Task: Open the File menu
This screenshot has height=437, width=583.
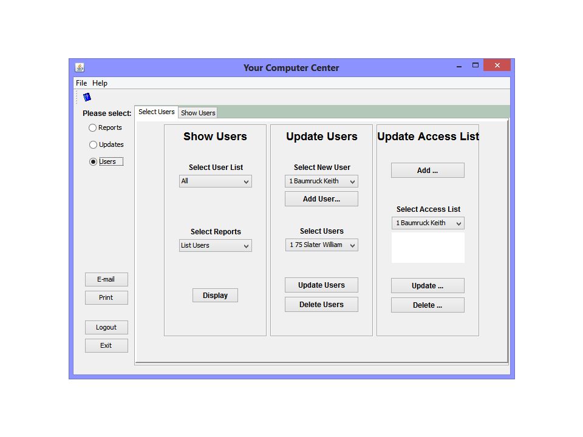Action: [x=81, y=83]
